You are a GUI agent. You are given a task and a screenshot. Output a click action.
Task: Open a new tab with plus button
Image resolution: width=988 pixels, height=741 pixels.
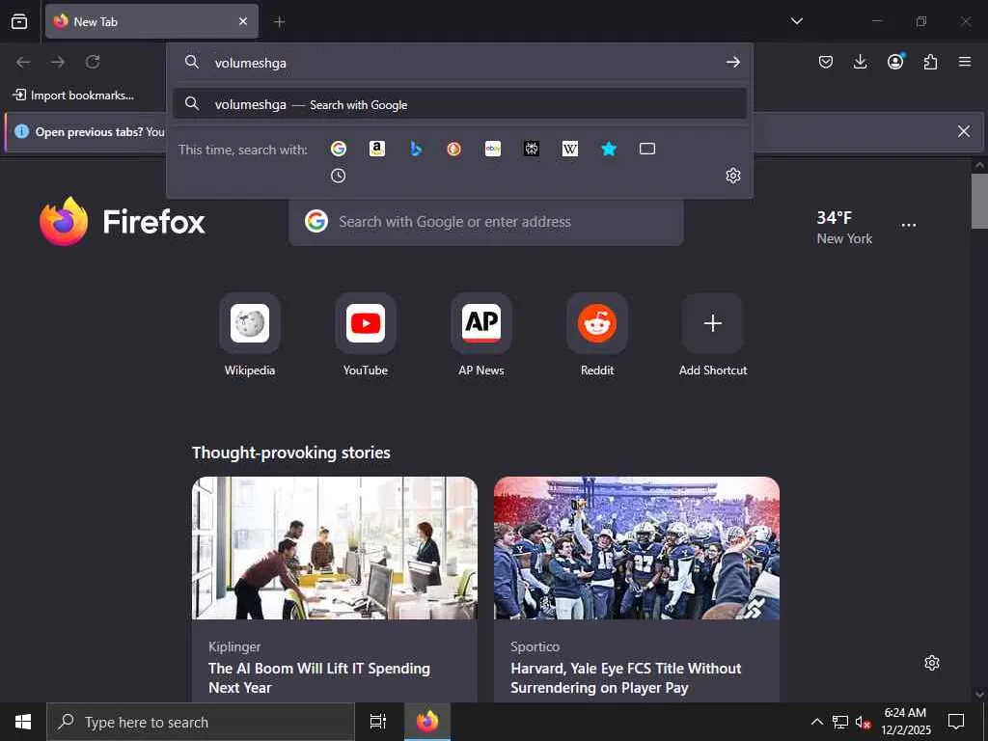tap(280, 22)
